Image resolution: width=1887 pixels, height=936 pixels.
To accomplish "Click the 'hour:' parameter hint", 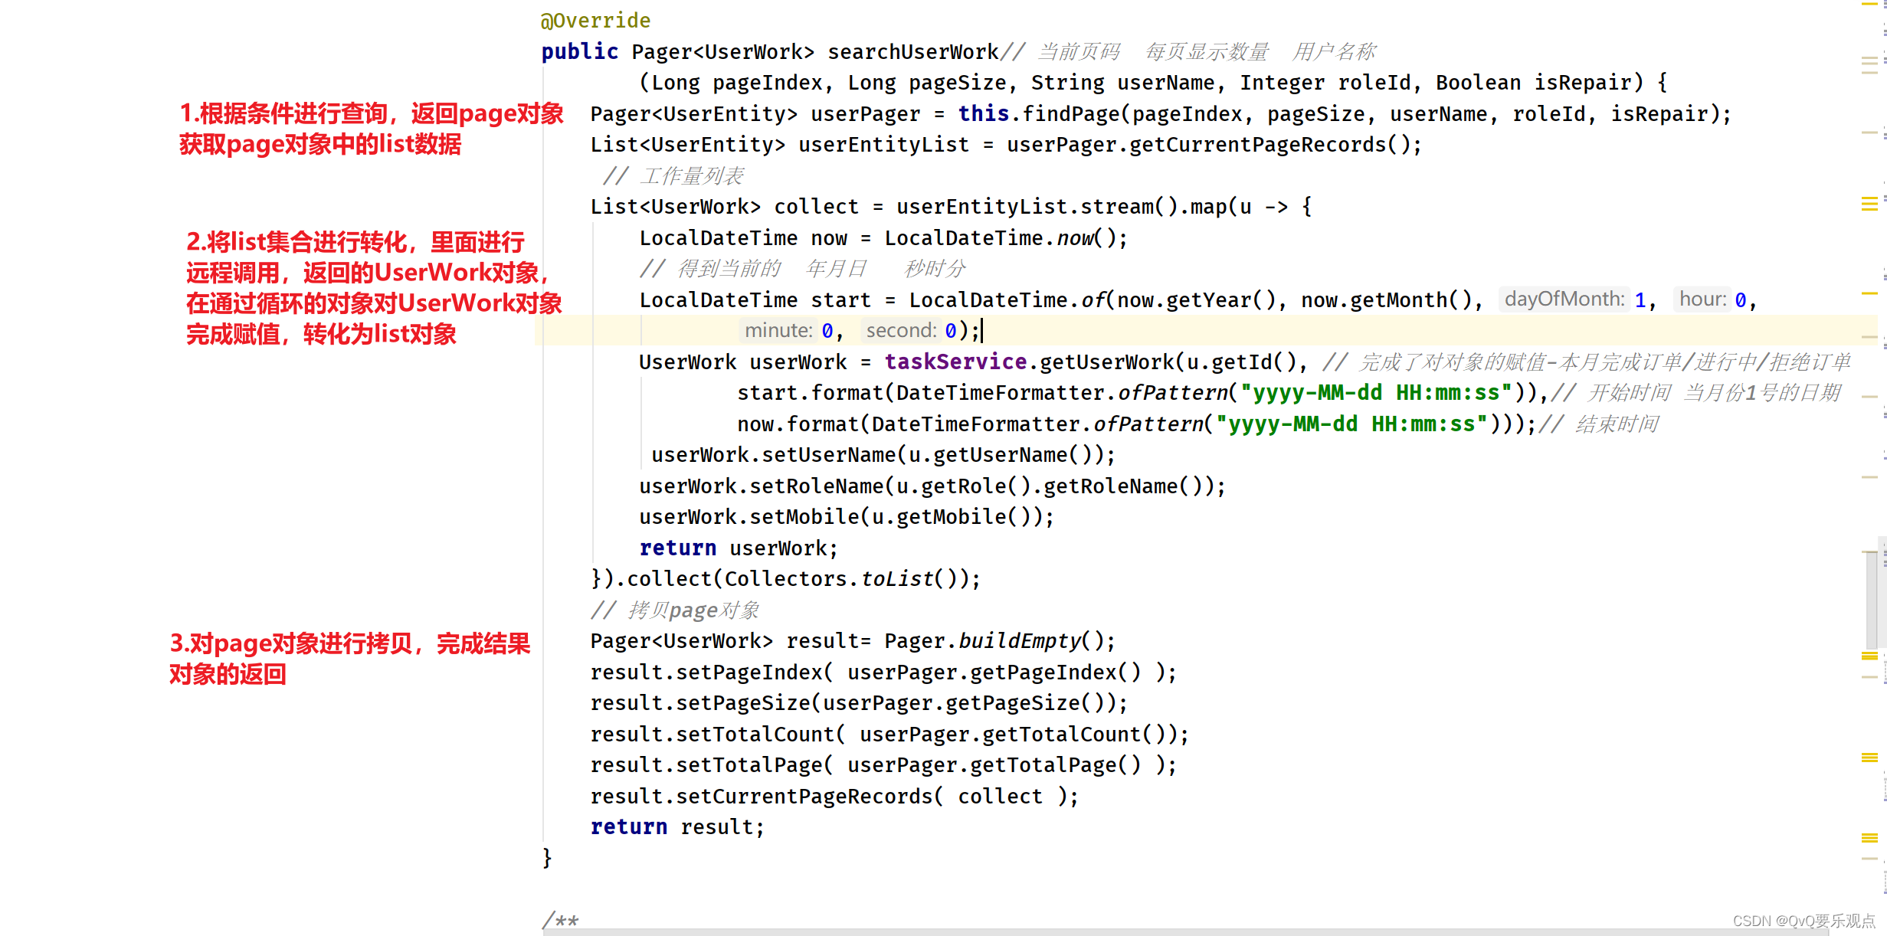I will [1702, 299].
